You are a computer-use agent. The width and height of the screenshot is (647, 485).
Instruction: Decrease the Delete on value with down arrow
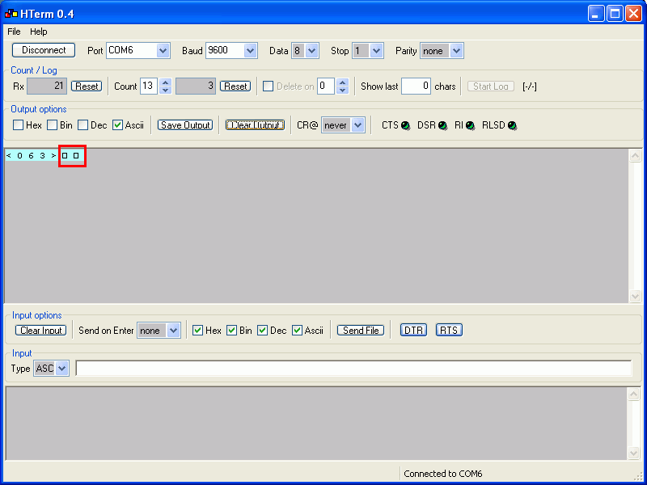pos(342,91)
